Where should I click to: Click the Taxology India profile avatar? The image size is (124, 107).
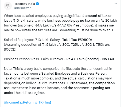pos(8,6)
